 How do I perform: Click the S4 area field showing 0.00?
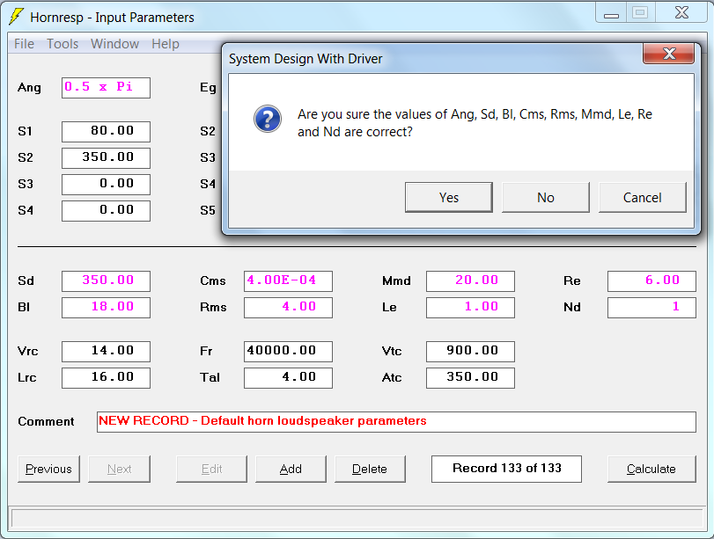coord(107,211)
